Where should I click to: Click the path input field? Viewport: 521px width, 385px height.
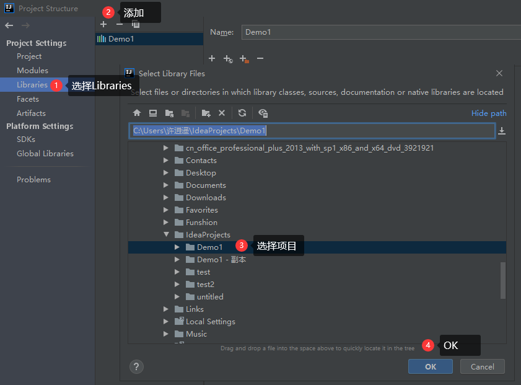click(x=312, y=131)
